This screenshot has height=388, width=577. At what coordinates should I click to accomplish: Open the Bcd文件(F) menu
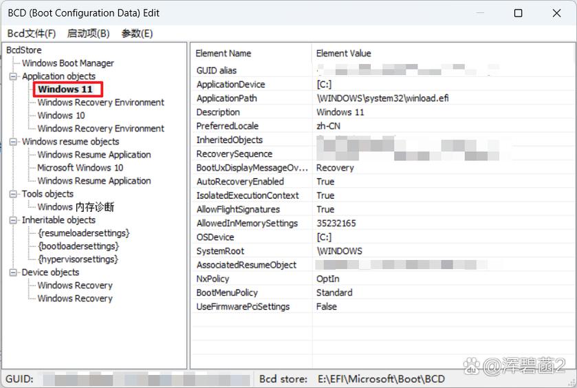(x=32, y=34)
